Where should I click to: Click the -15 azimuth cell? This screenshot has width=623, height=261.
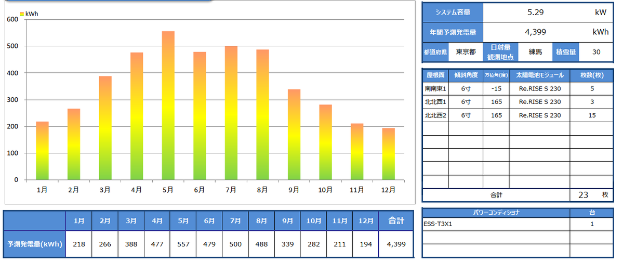click(x=496, y=89)
